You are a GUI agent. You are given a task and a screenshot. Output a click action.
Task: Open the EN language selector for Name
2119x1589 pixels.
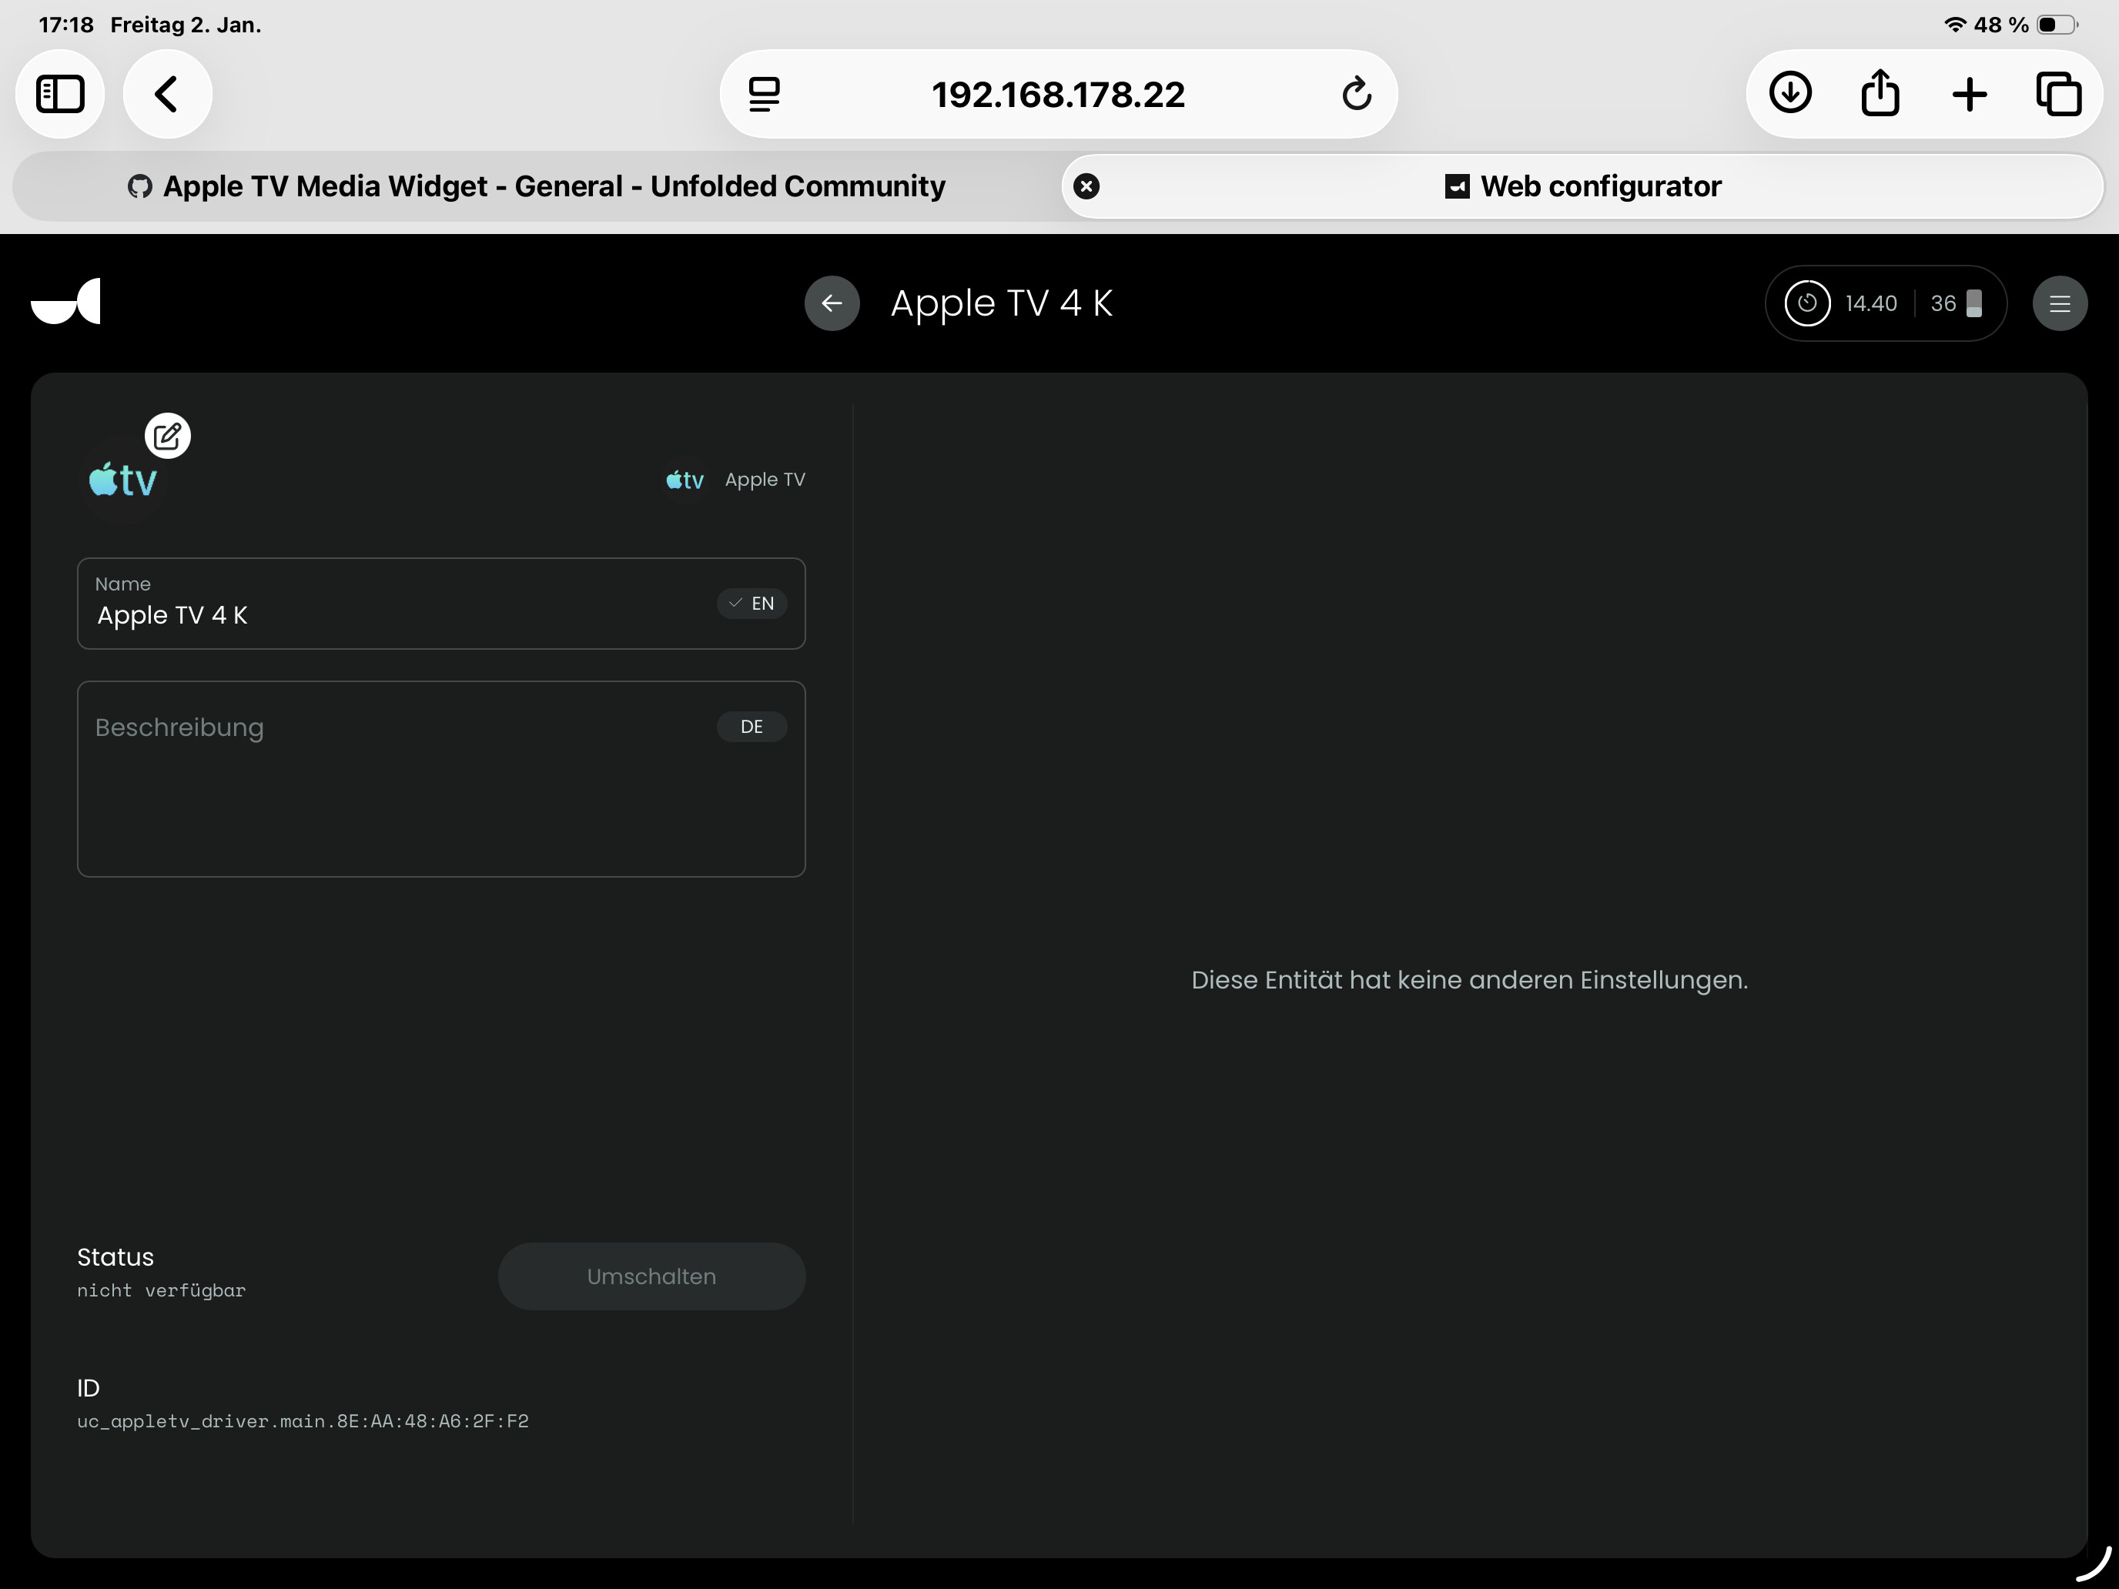(752, 604)
